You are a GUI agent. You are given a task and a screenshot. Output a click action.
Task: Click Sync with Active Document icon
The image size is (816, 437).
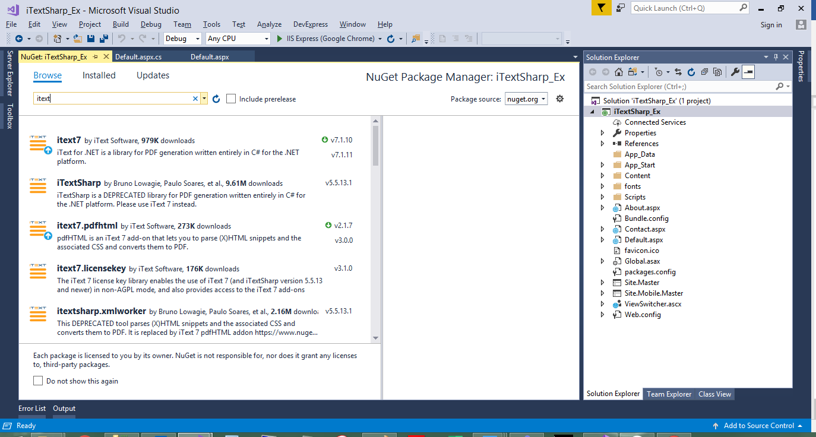[x=678, y=72]
